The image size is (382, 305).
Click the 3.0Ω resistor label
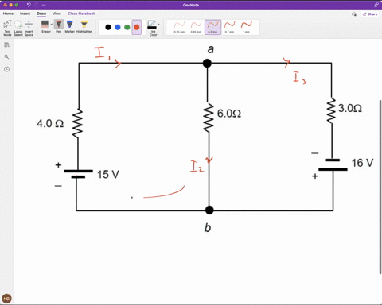[350, 108]
